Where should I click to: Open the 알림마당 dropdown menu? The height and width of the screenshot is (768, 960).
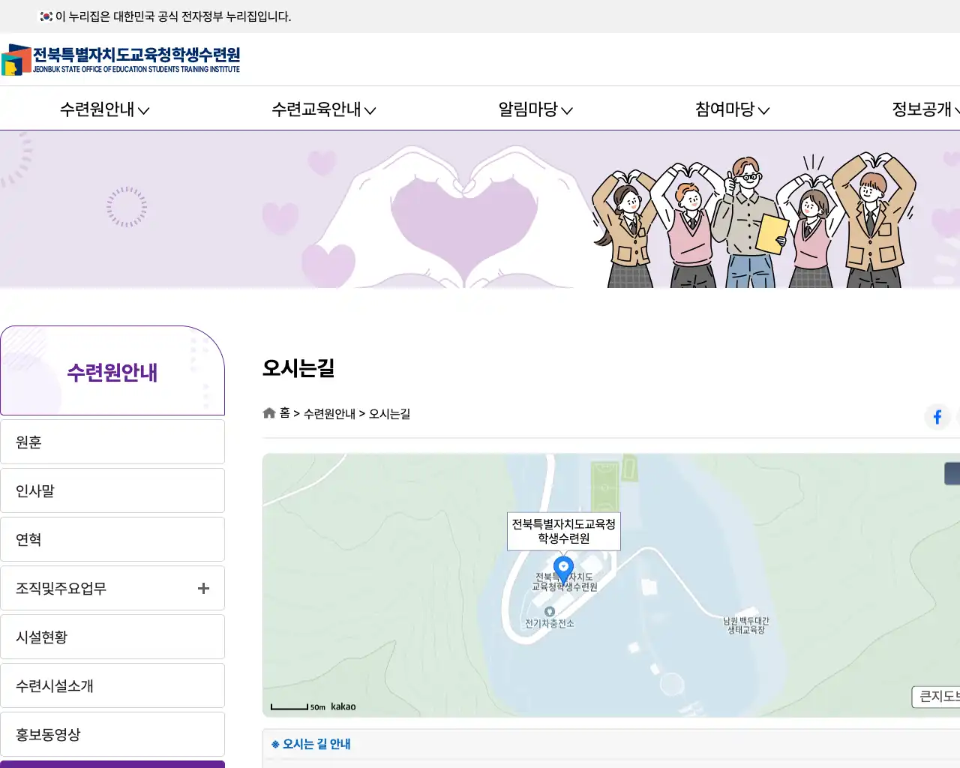click(534, 109)
